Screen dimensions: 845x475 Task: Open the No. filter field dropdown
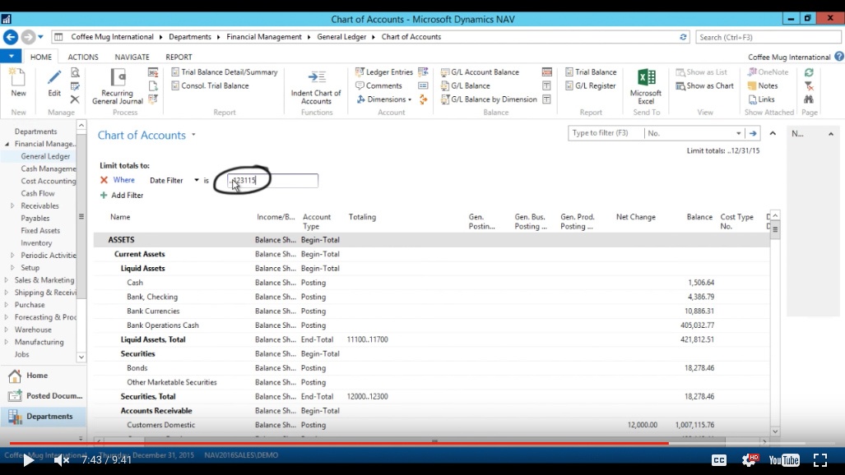click(x=738, y=133)
